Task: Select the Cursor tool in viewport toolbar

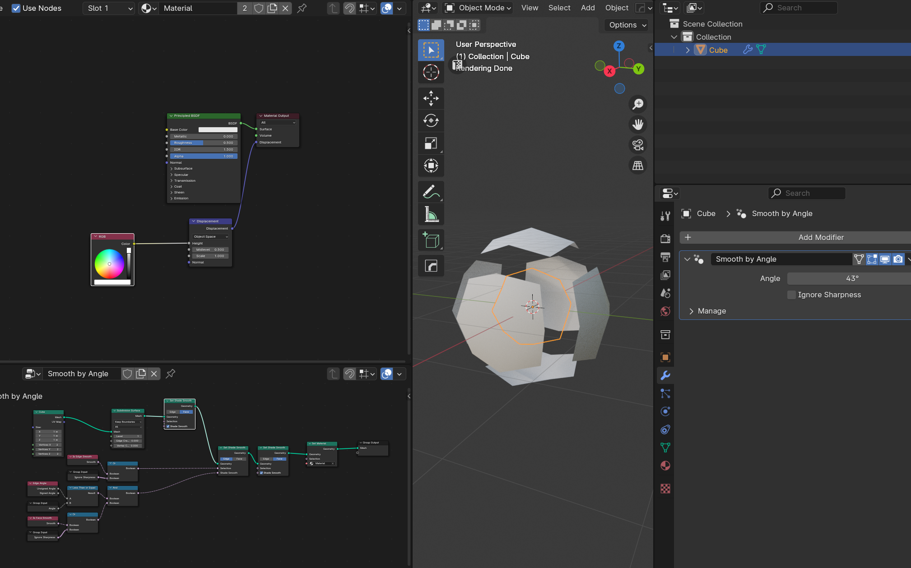Action: point(431,72)
